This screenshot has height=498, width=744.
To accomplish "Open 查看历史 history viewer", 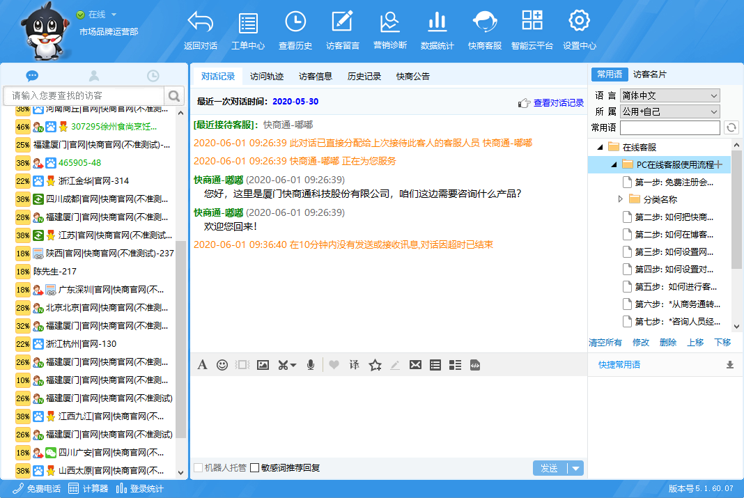I will pyautogui.click(x=295, y=31).
